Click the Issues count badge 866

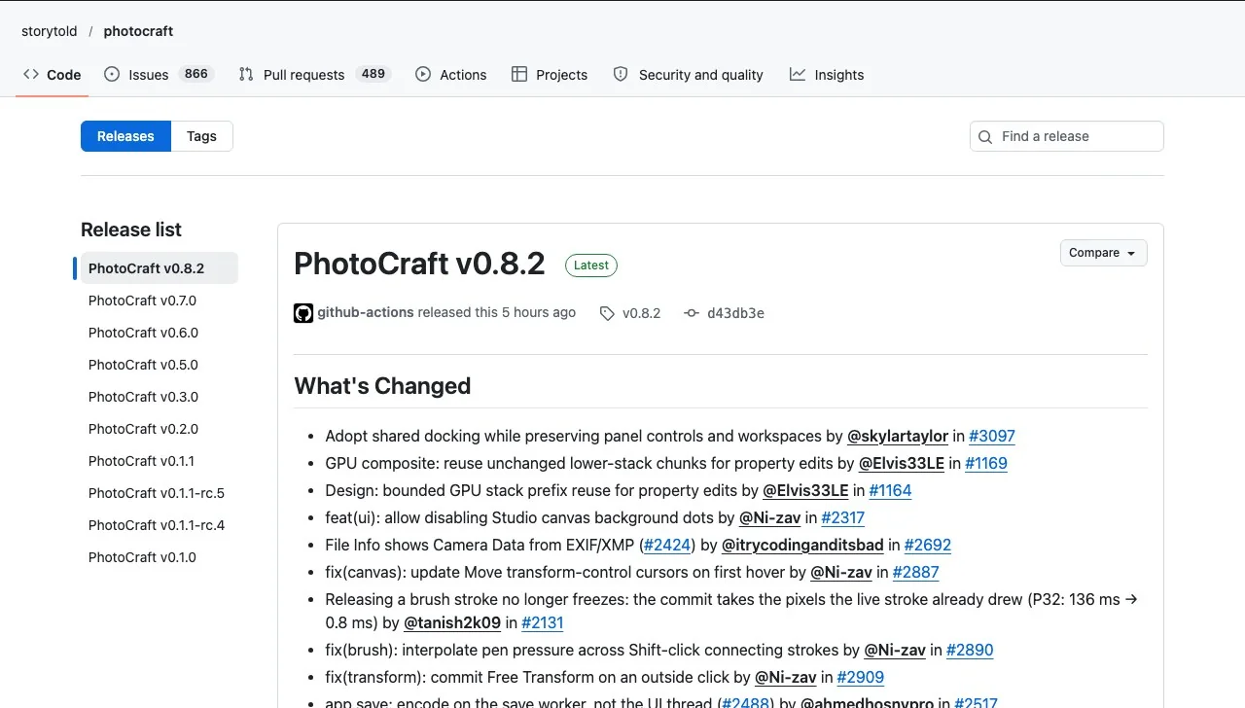pyautogui.click(x=196, y=74)
